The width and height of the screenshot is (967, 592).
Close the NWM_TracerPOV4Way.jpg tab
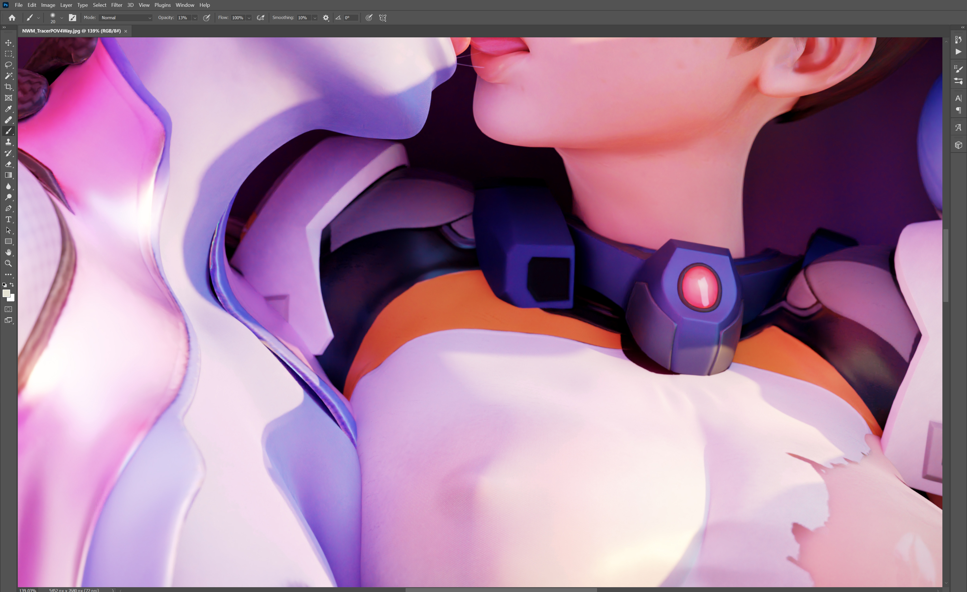coord(126,31)
